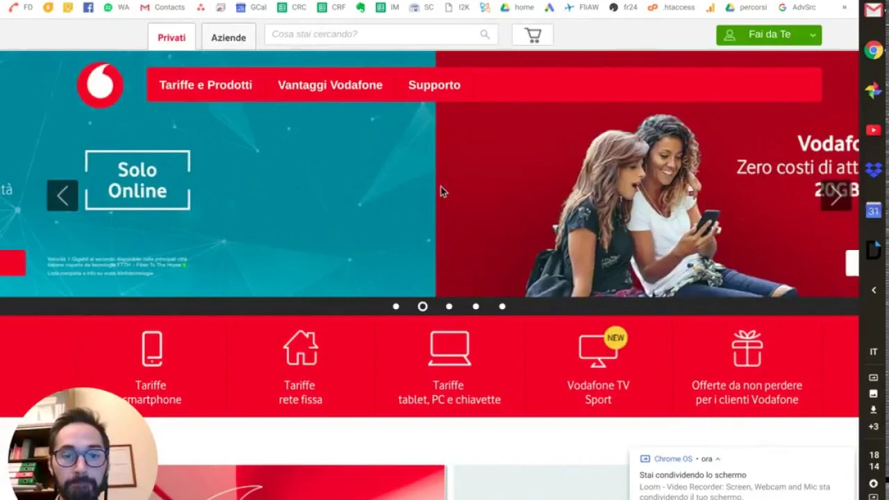Open the Drive home bookmark
Image resolution: width=889 pixels, height=500 pixels.
(x=517, y=7)
